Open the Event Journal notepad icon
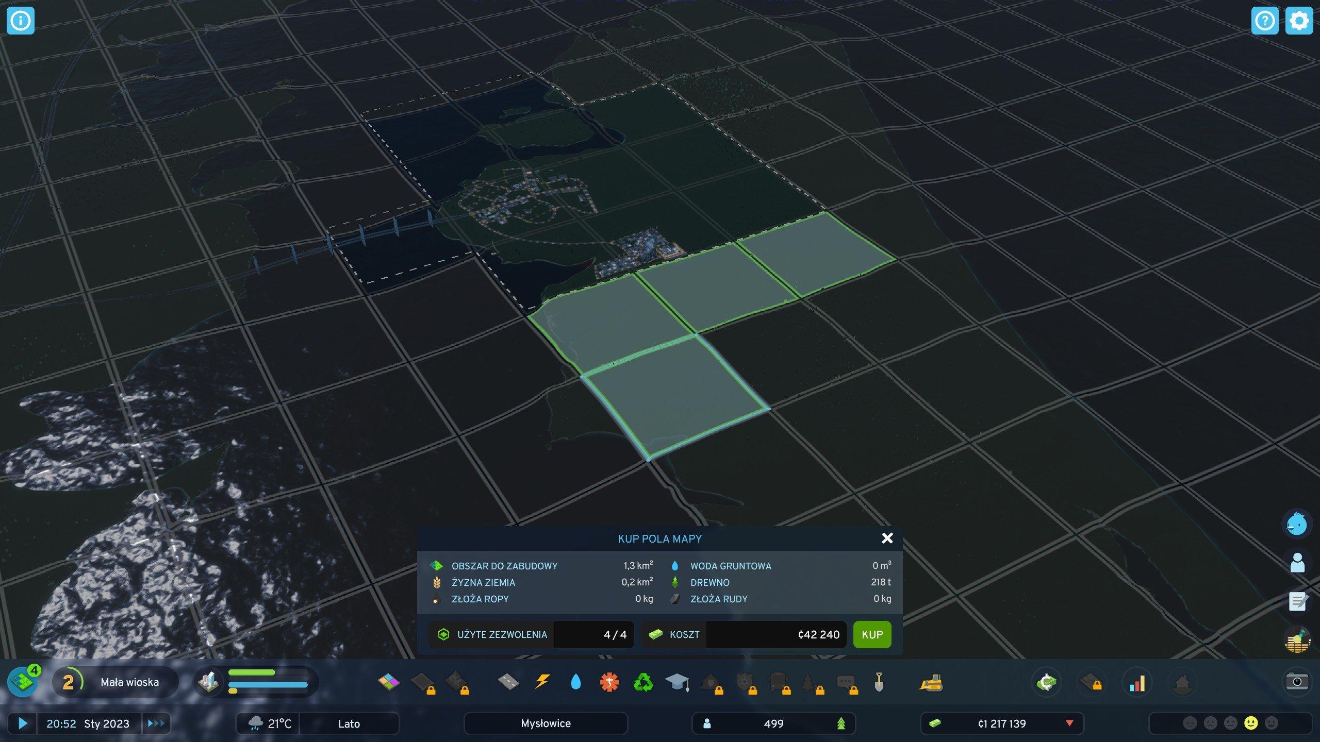The width and height of the screenshot is (1320, 742). tap(1297, 601)
